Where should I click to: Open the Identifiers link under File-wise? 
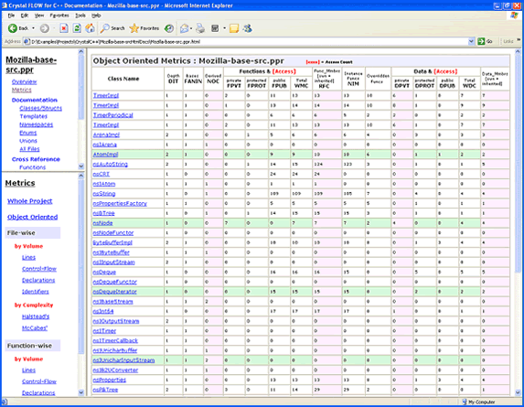pos(36,292)
